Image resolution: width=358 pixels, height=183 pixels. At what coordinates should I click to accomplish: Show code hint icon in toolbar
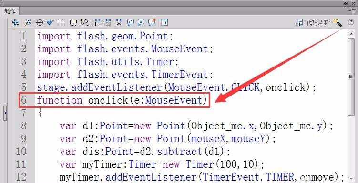click(73, 22)
